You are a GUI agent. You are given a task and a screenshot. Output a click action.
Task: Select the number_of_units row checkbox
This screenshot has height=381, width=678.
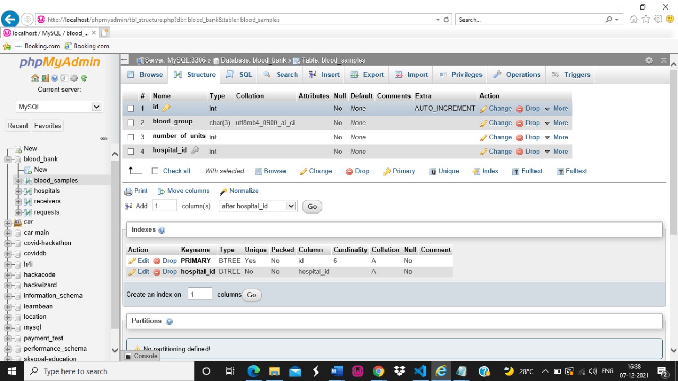(x=131, y=137)
